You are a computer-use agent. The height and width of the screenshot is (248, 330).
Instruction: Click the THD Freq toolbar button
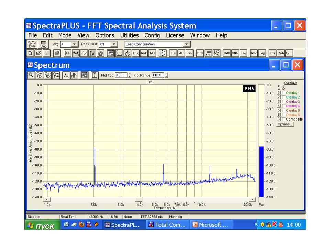216,53
